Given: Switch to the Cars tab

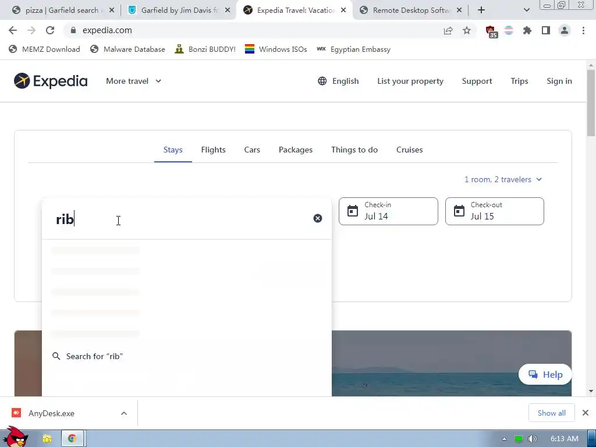Looking at the screenshot, I should pos(252,150).
